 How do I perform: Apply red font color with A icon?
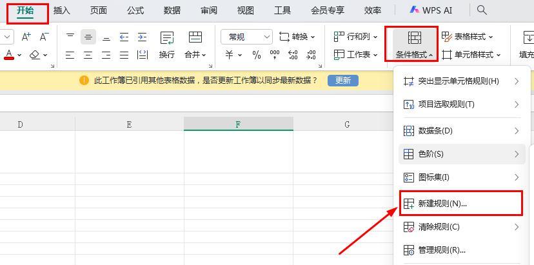(x=9, y=55)
